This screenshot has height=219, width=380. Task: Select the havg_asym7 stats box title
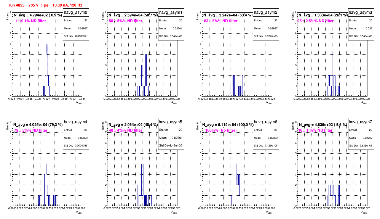361,122
